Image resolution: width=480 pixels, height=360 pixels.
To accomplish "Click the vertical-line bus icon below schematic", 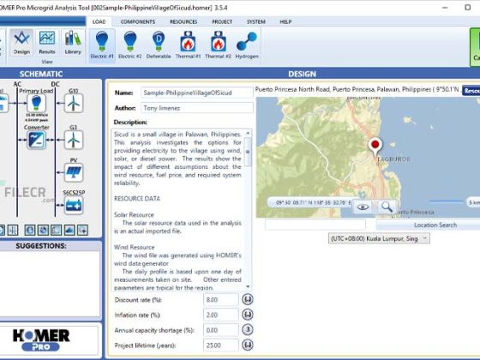I will pos(13,230).
